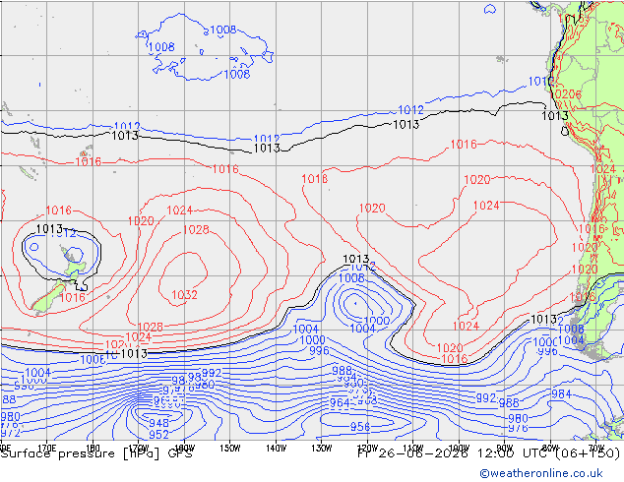Click the 952 isobar label
The height and width of the screenshot is (482, 624).
tap(159, 434)
